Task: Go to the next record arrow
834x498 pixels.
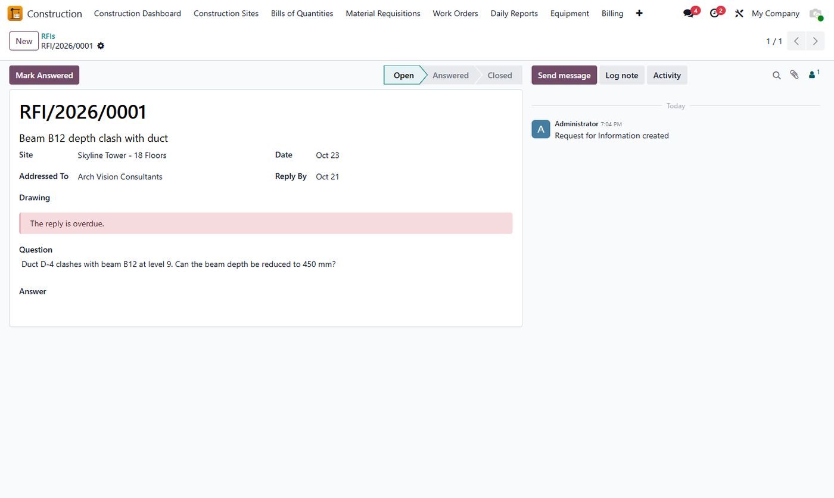Action: [x=816, y=41]
